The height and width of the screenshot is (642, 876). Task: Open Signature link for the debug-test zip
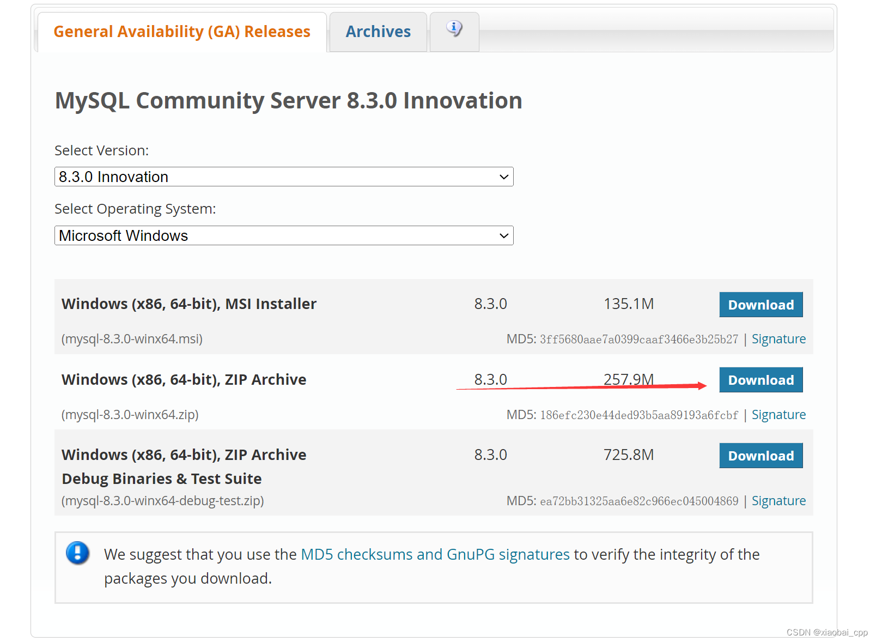click(x=778, y=501)
